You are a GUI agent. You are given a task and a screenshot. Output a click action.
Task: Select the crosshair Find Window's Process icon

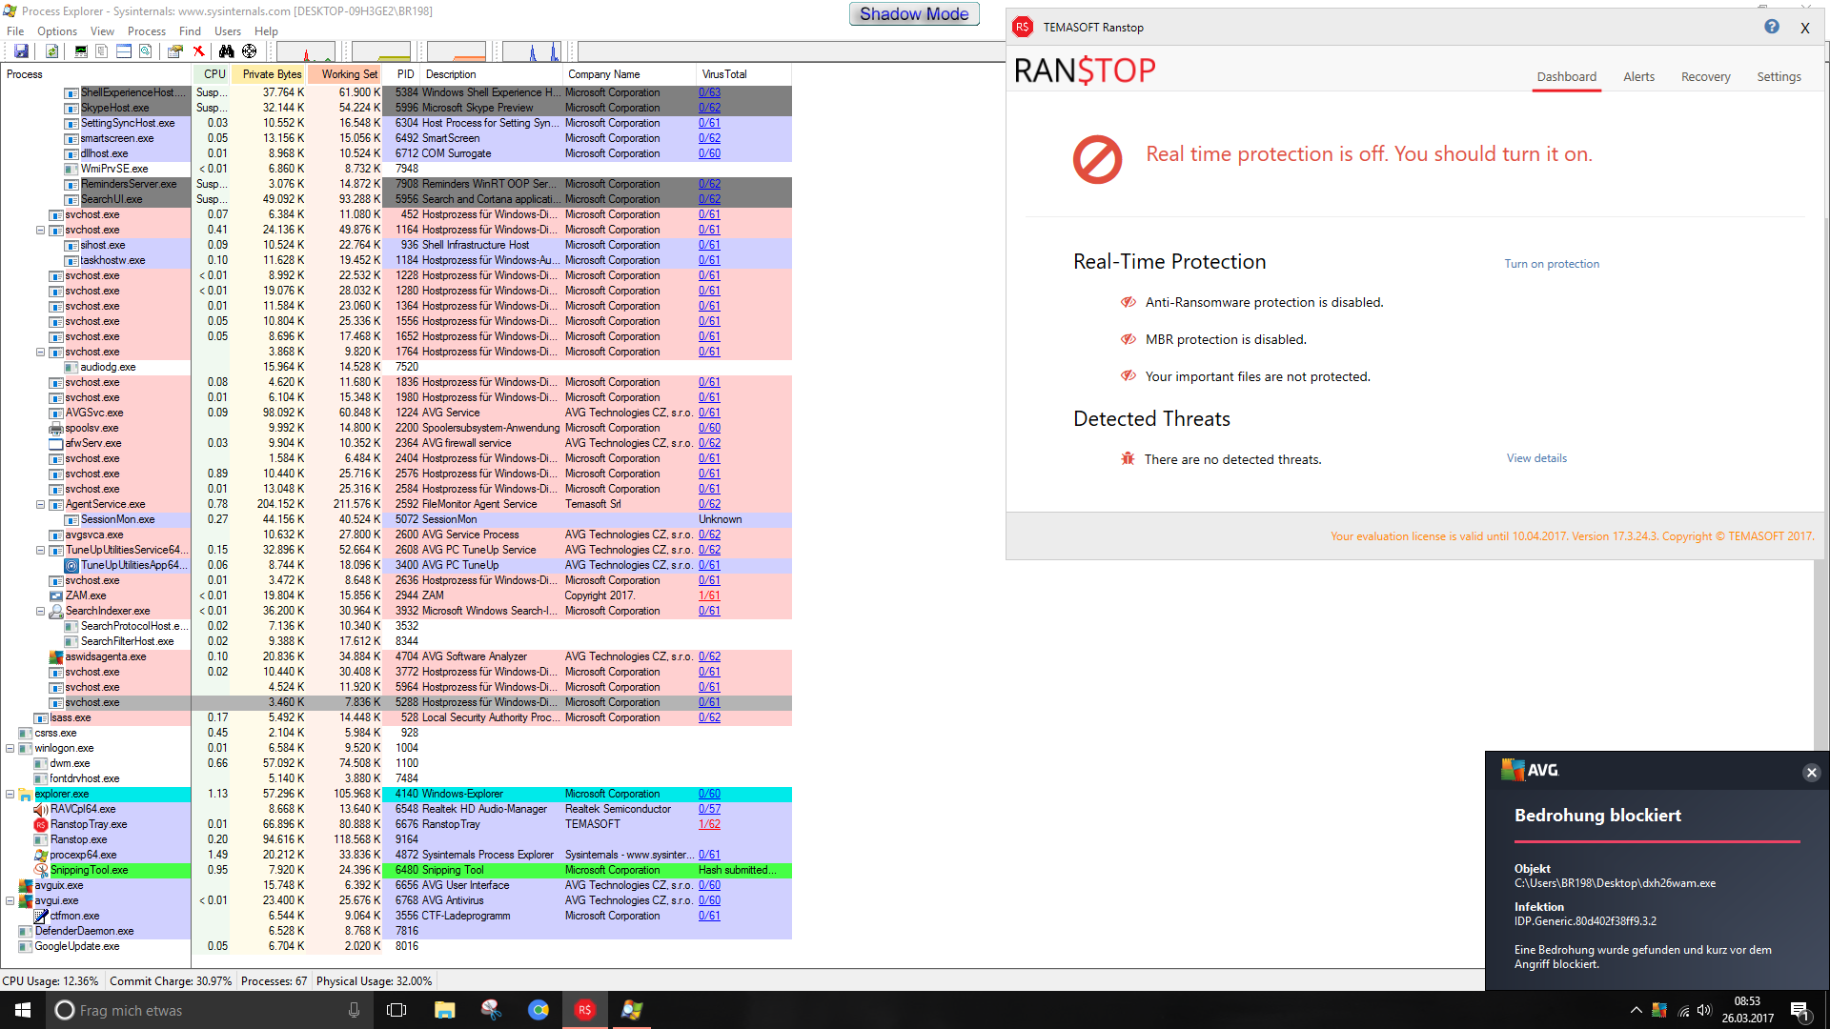coord(250,51)
